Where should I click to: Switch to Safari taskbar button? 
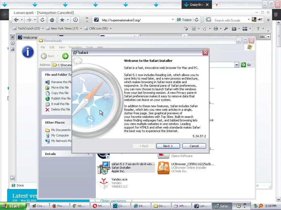(x=222, y=206)
